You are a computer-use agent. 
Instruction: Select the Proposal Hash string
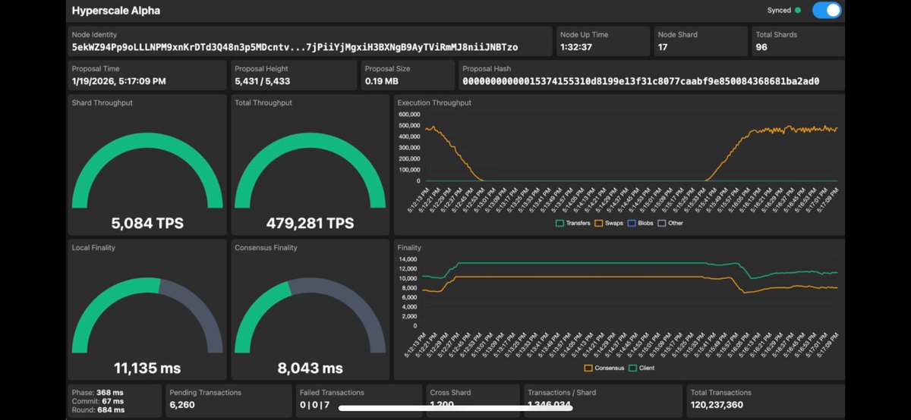tap(641, 81)
